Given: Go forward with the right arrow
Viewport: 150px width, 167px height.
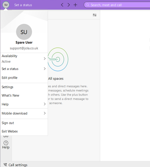Looking at the screenshot, I should [69, 5].
